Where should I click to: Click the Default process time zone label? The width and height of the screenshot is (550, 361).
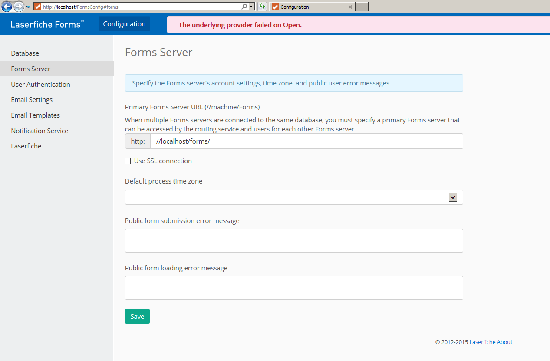pyautogui.click(x=164, y=181)
